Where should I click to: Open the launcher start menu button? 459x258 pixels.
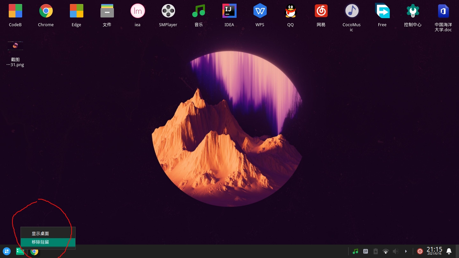tap(6, 251)
